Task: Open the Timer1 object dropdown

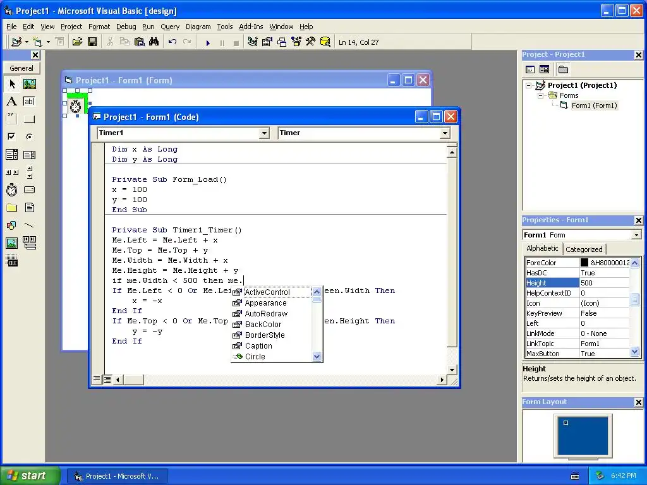Action: 265,133
